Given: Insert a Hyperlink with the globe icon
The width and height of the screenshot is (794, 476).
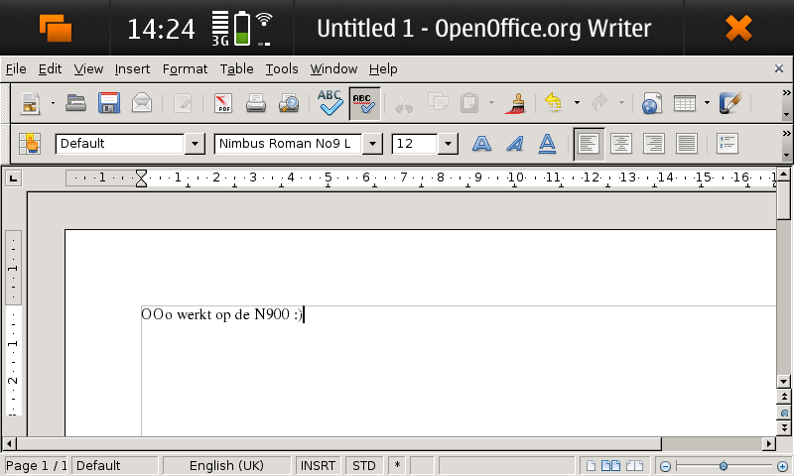Looking at the screenshot, I should pos(651,103).
